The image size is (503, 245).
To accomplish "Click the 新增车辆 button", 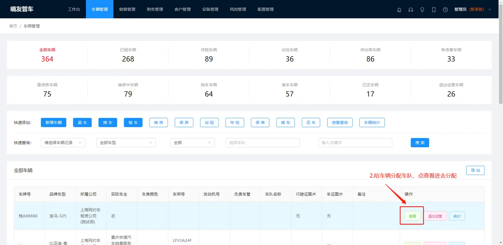I will (x=53, y=122).
